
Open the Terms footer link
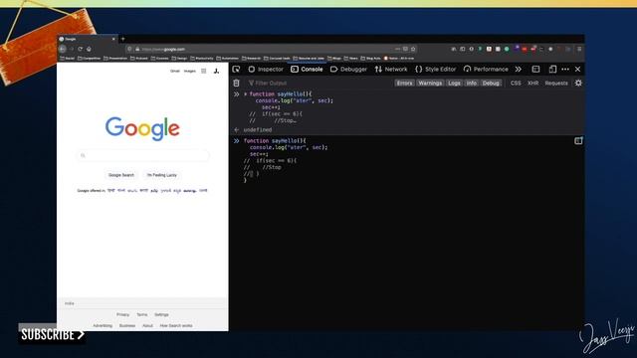click(141, 314)
